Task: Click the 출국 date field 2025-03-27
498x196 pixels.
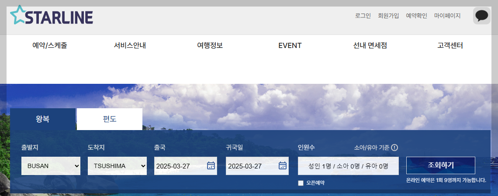Action: tap(186, 166)
